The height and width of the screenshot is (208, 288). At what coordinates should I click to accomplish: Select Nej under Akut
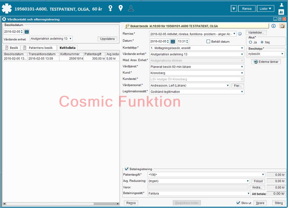click(262, 42)
